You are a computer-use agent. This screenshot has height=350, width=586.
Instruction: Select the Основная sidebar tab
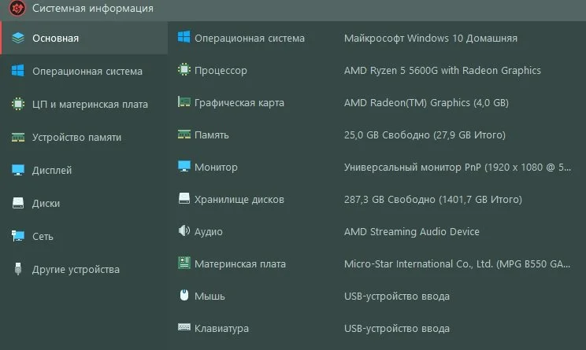(55, 38)
